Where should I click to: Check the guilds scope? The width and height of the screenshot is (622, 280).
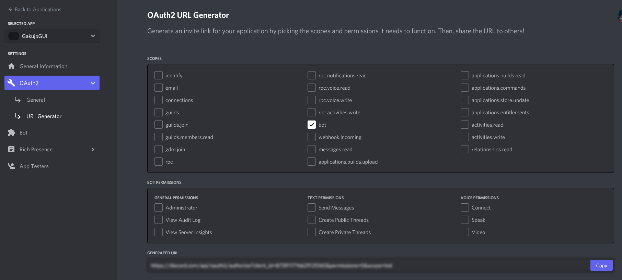click(x=159, y=112)
